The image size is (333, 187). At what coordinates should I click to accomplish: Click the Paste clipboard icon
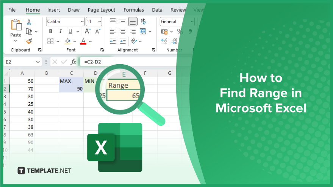[x=16, y=25]
